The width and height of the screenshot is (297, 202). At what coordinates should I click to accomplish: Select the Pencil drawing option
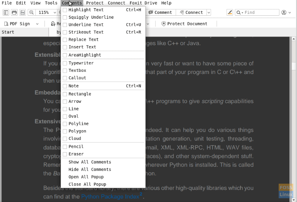(x=76, y=147)
